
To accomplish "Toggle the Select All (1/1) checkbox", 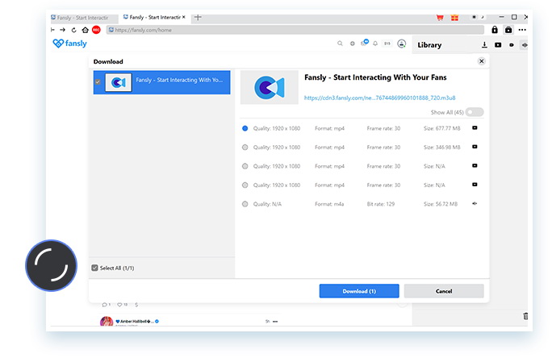I will (x=94, y=268).
